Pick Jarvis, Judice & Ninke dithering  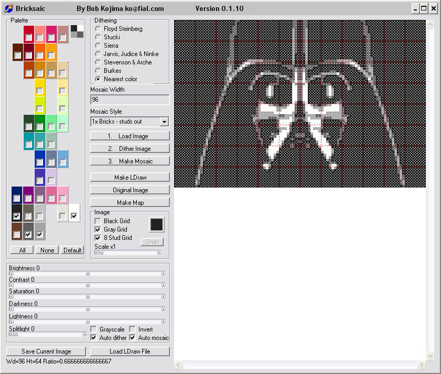[x=98, y=53]
